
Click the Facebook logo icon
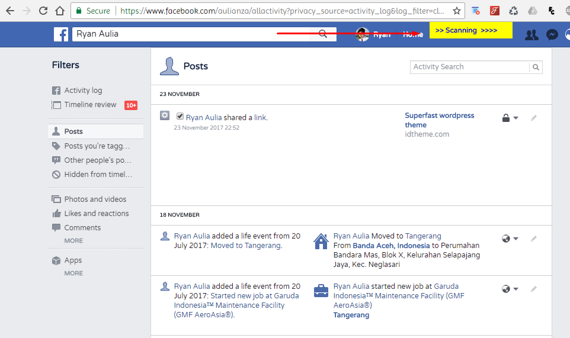click(x=61, y=34)
